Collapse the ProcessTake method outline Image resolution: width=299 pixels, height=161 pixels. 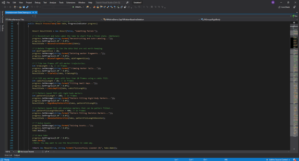18,24
